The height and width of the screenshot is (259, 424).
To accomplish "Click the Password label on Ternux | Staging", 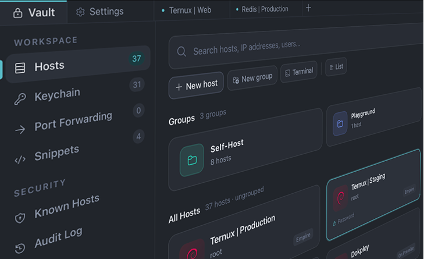I will (x=346, y=218).
